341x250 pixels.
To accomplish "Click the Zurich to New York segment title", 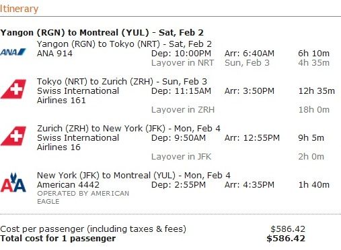I will pos(128,129).
